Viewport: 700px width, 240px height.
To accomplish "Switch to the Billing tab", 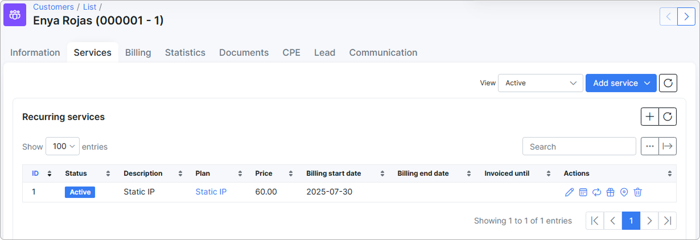I will 138,52.
